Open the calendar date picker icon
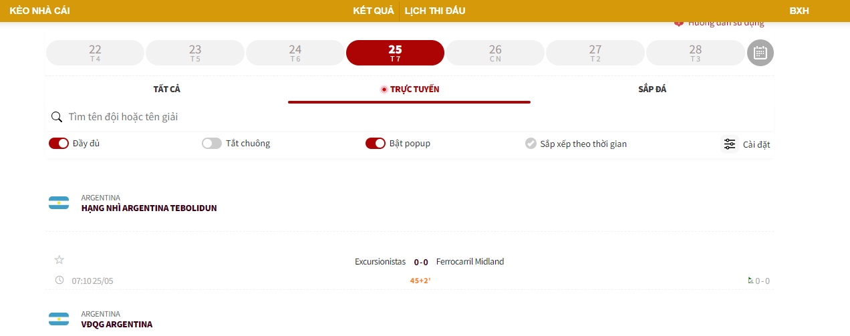The width and height of the screenshot is (850, 336). 760,53
